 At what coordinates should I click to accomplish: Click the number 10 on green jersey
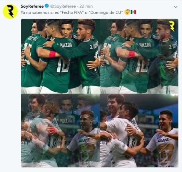(x=63, y=65)
